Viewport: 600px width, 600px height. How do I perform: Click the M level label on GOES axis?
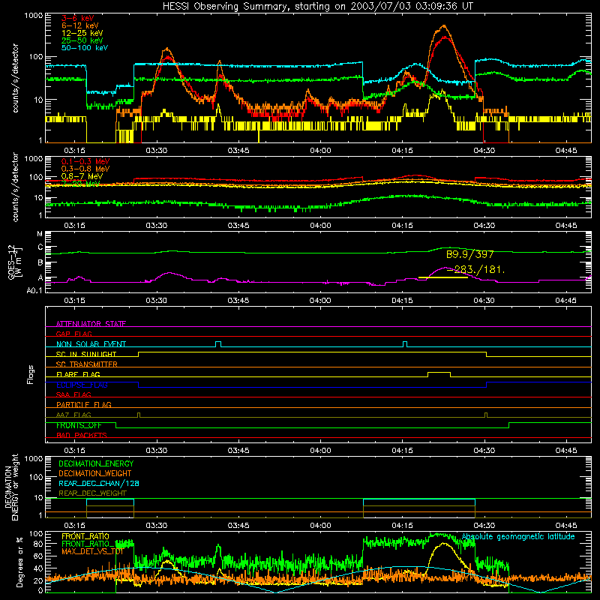click(40, 234)
